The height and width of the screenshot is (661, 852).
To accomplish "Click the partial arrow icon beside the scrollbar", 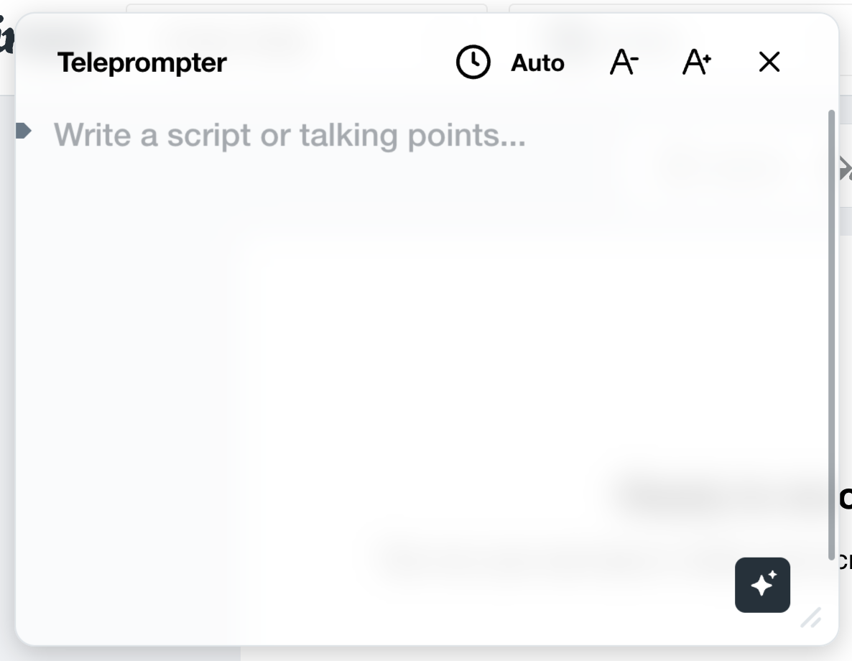I will (x=846, y=170).
